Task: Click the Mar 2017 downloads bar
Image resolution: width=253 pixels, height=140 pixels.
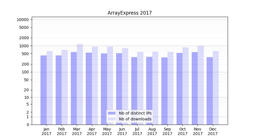Action: (x=80, y=84)
